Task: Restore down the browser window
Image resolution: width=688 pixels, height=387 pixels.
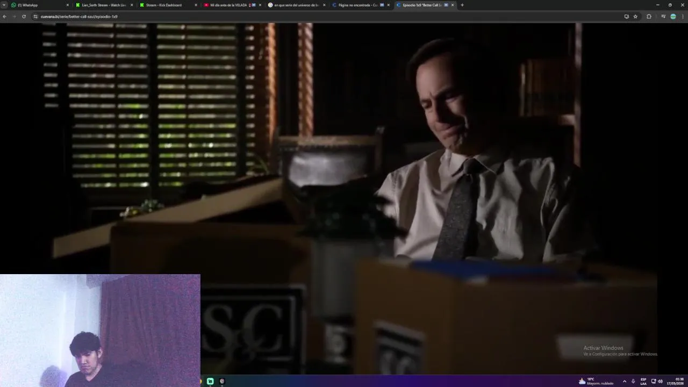Action: tap(670, 5)
